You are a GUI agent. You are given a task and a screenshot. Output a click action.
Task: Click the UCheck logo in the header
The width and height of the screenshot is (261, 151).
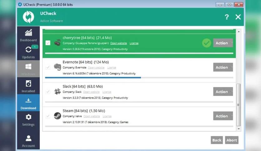click(28, 17)
